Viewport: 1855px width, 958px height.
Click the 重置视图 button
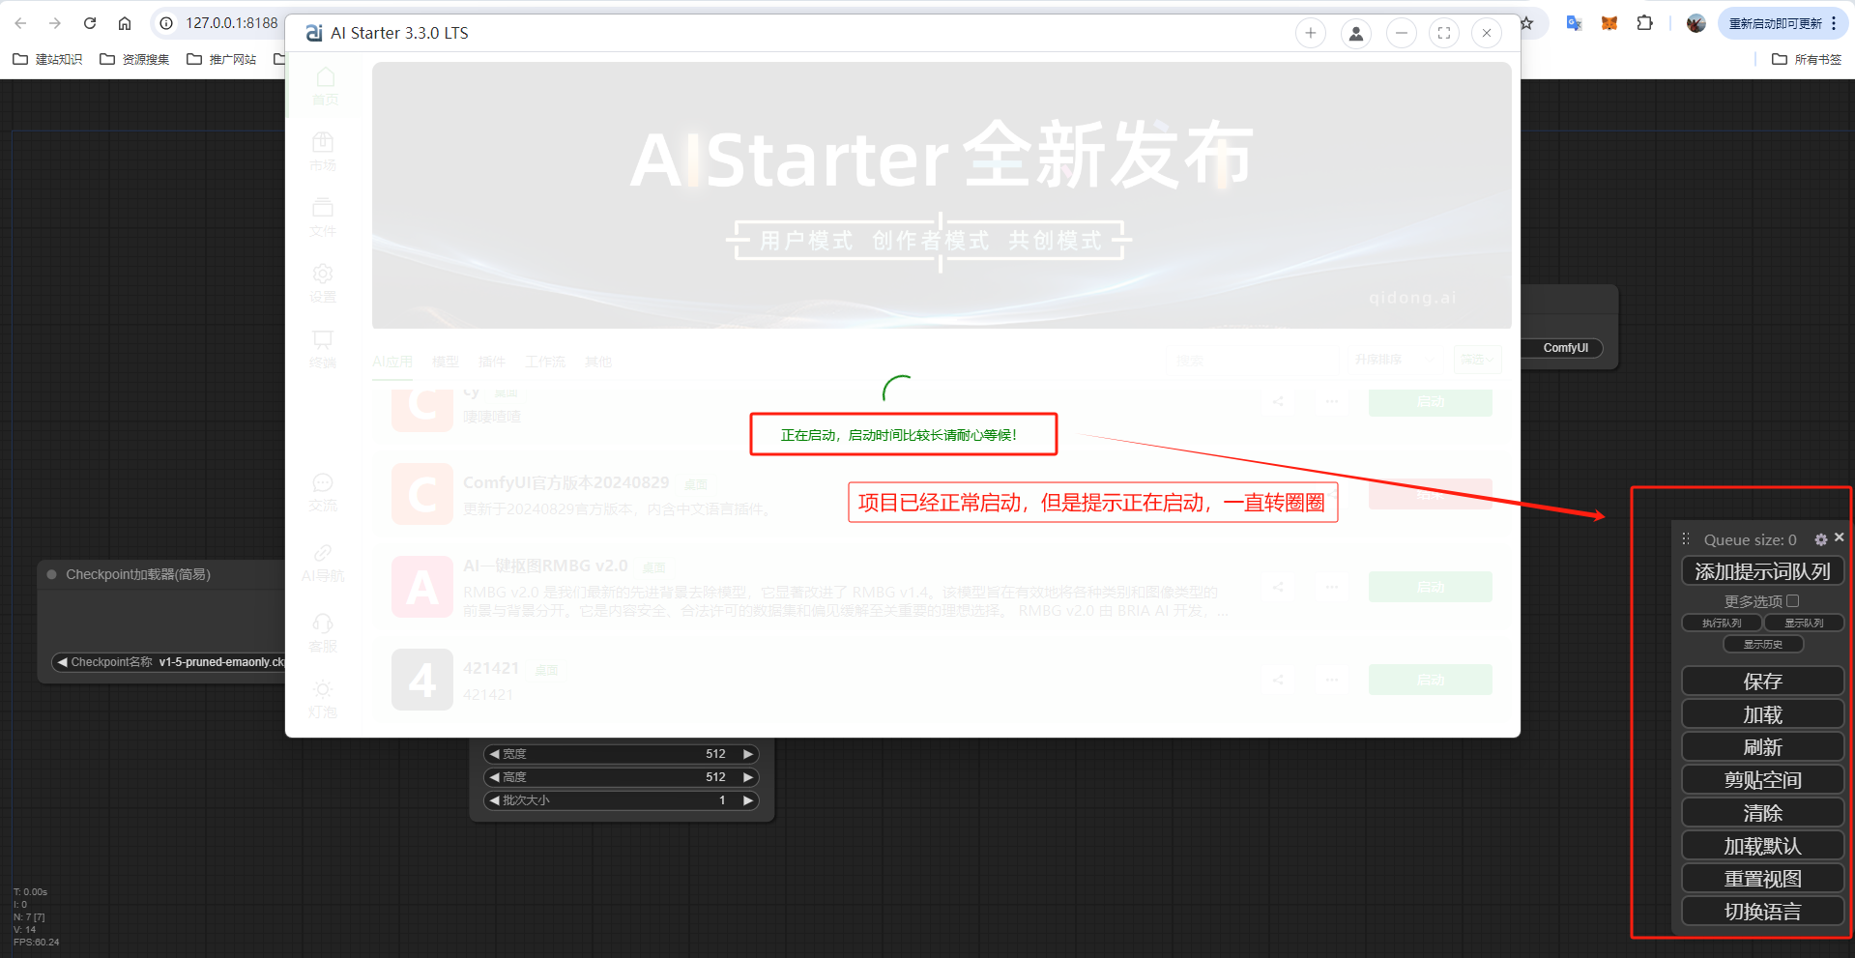pyautogui.click(x=1762, y=878)
